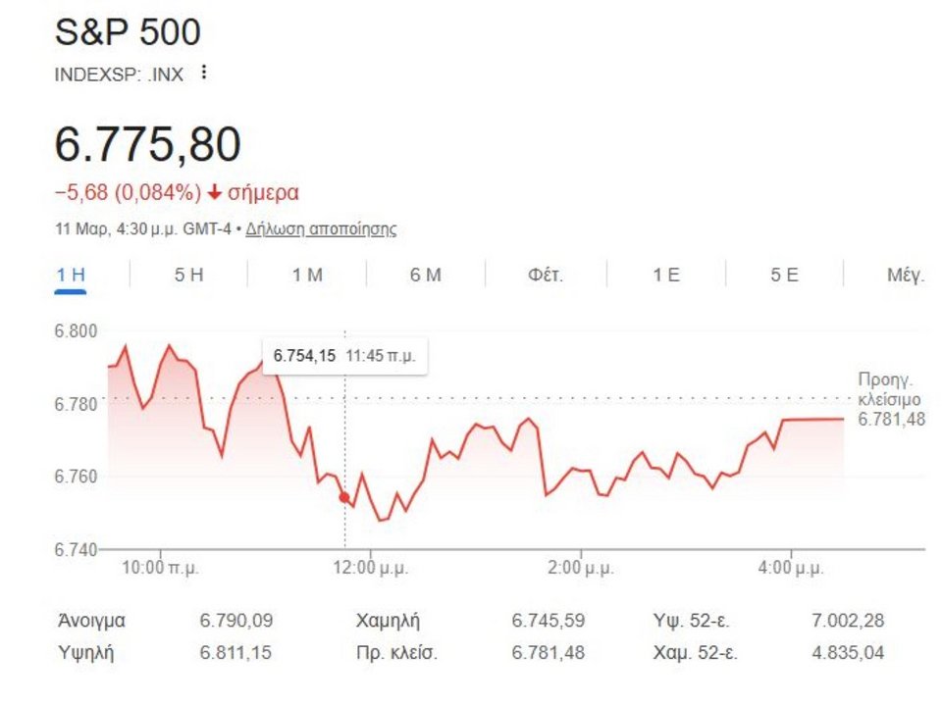942x706 pixels.
Task: Click the Προηγ. κλείσιμο label on chart
Action: (x=889, y=389)
